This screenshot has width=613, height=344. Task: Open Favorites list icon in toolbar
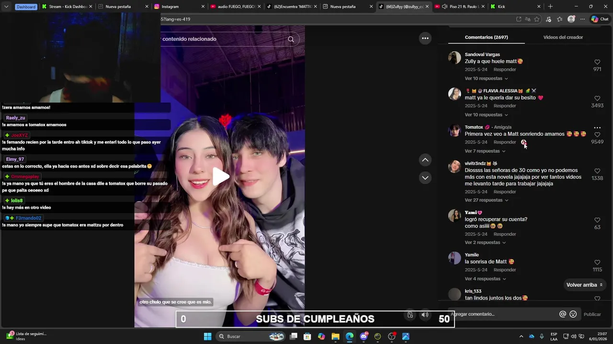(560, 19)
